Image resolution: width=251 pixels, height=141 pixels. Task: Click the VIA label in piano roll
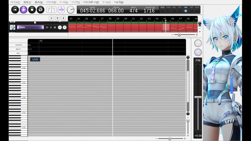[35, 60]
